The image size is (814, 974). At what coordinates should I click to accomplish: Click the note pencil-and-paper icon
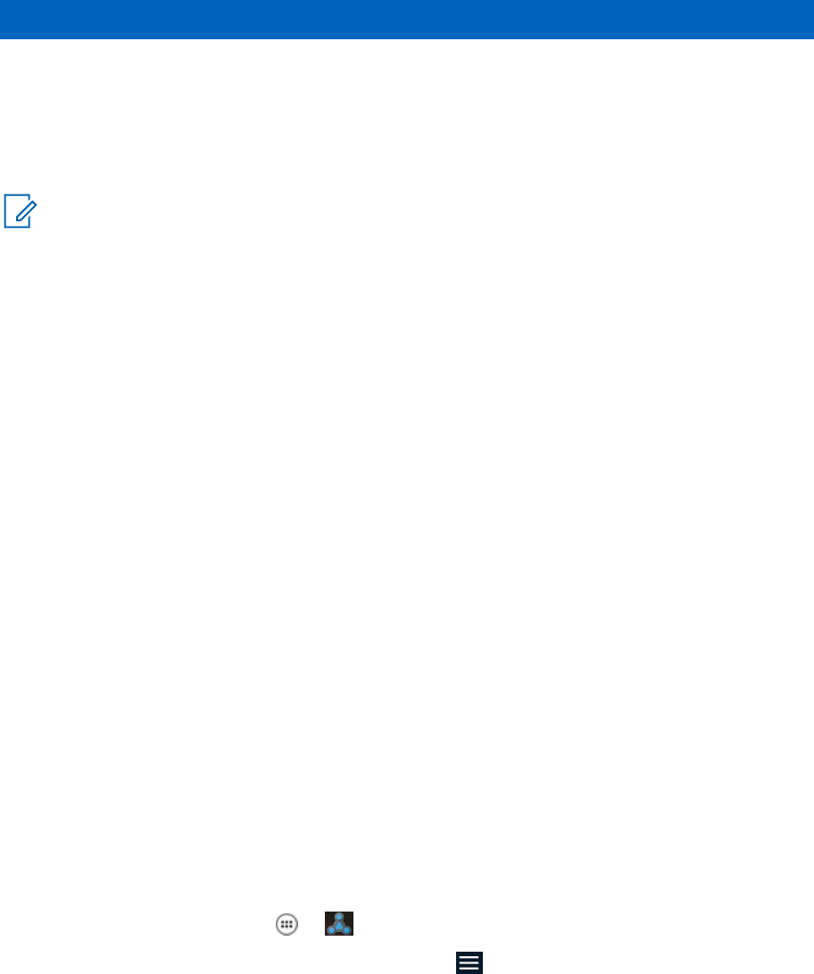pyautogui.click(x=20, y=211)
